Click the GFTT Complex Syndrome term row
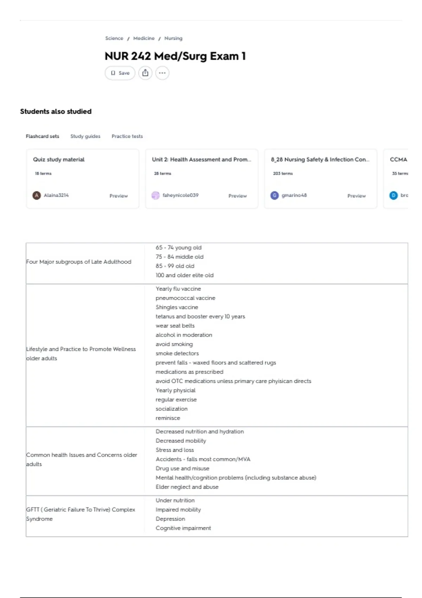The image size is (422, 598). pos(217,516)
